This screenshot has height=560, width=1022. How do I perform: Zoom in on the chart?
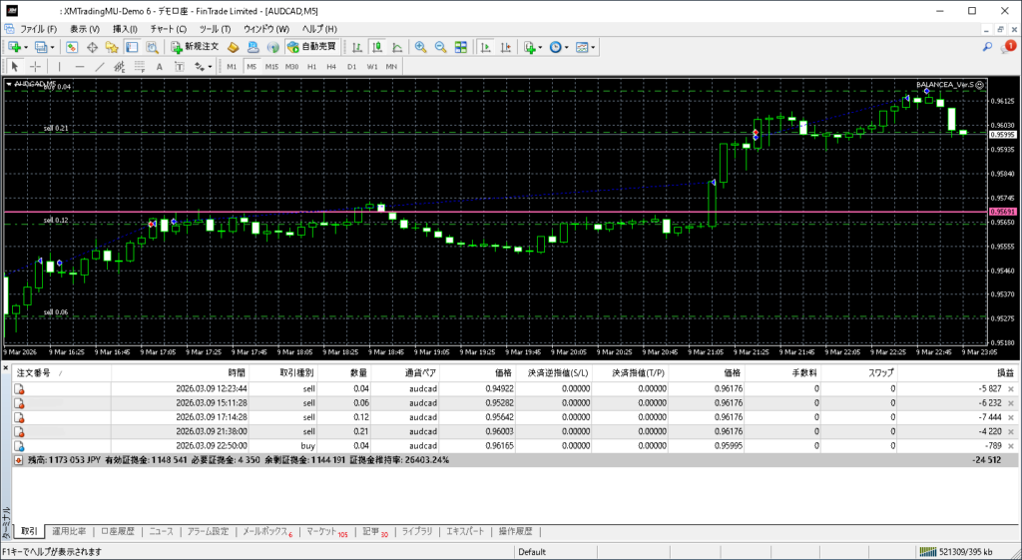pyautogui.click(x=421, y=47)
